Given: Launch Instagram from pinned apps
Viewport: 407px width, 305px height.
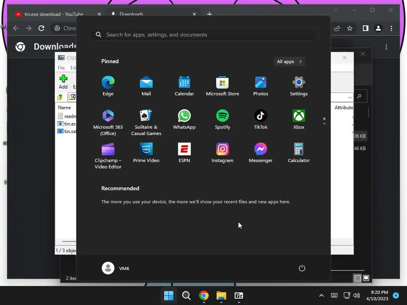Looking at the screenshot, I should 223,153.
